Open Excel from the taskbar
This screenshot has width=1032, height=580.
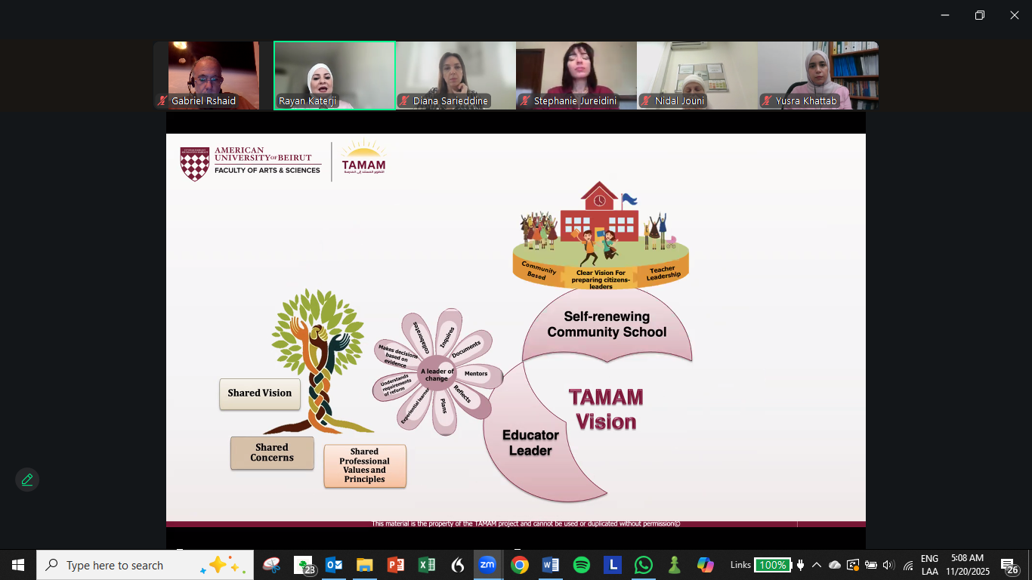click(426, 565)
